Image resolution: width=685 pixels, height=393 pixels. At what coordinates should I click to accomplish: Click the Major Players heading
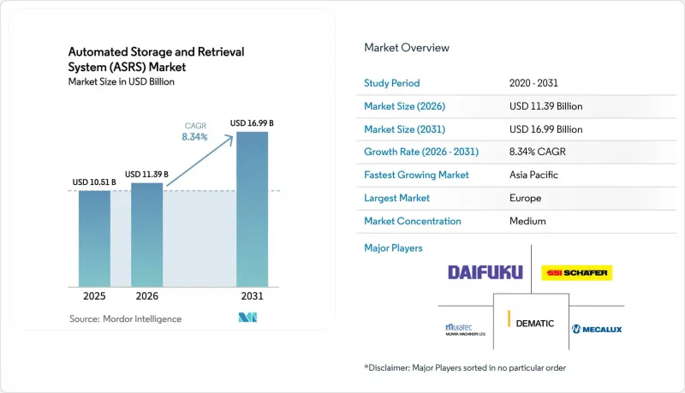(x=393, y=248)
